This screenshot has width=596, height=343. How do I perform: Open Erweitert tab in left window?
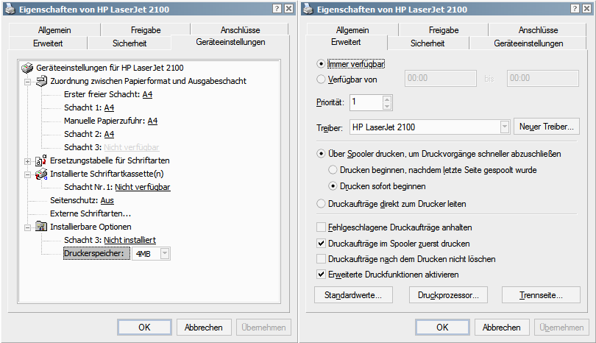tap(48, 43)
